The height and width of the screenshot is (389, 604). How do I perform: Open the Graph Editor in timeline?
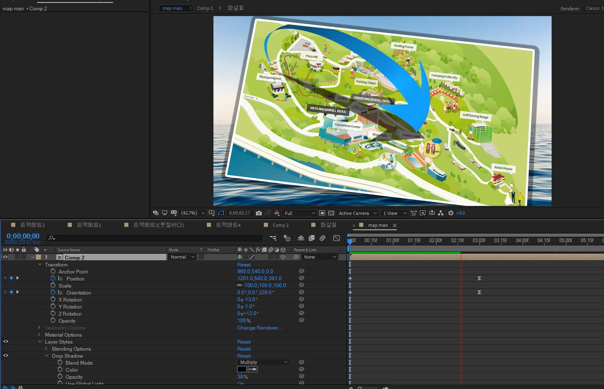click(336, 238)
